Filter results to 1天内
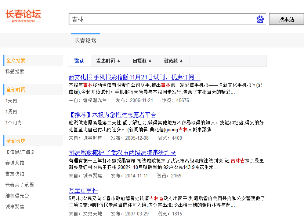This screenshot has height=218, width=304. click(x=11, y=101)
